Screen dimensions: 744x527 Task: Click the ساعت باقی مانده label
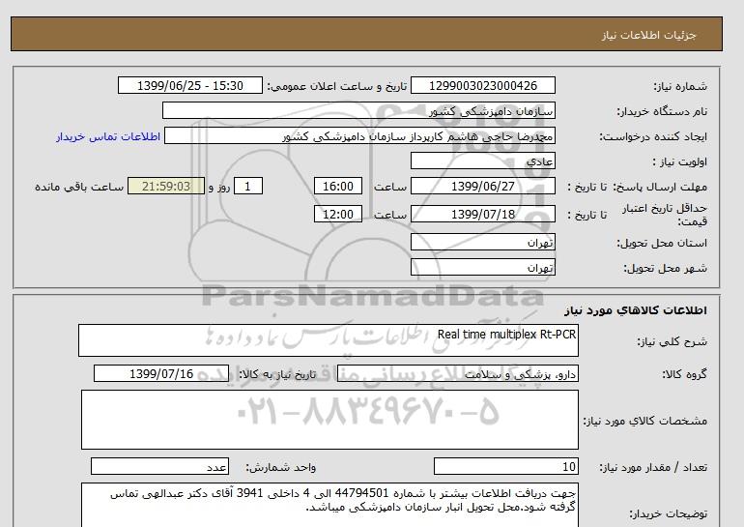tap(79, 187)
